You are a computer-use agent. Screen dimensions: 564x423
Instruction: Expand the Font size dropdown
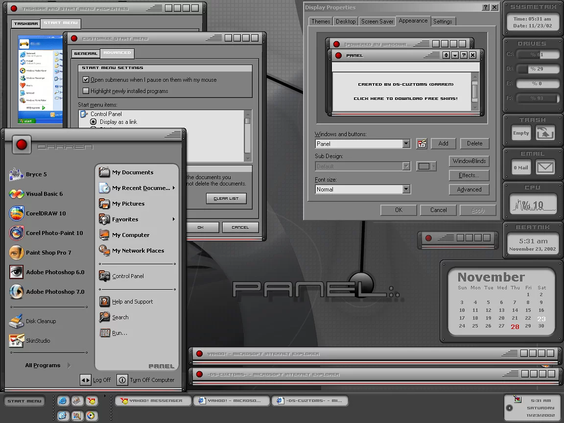point(406,189)
